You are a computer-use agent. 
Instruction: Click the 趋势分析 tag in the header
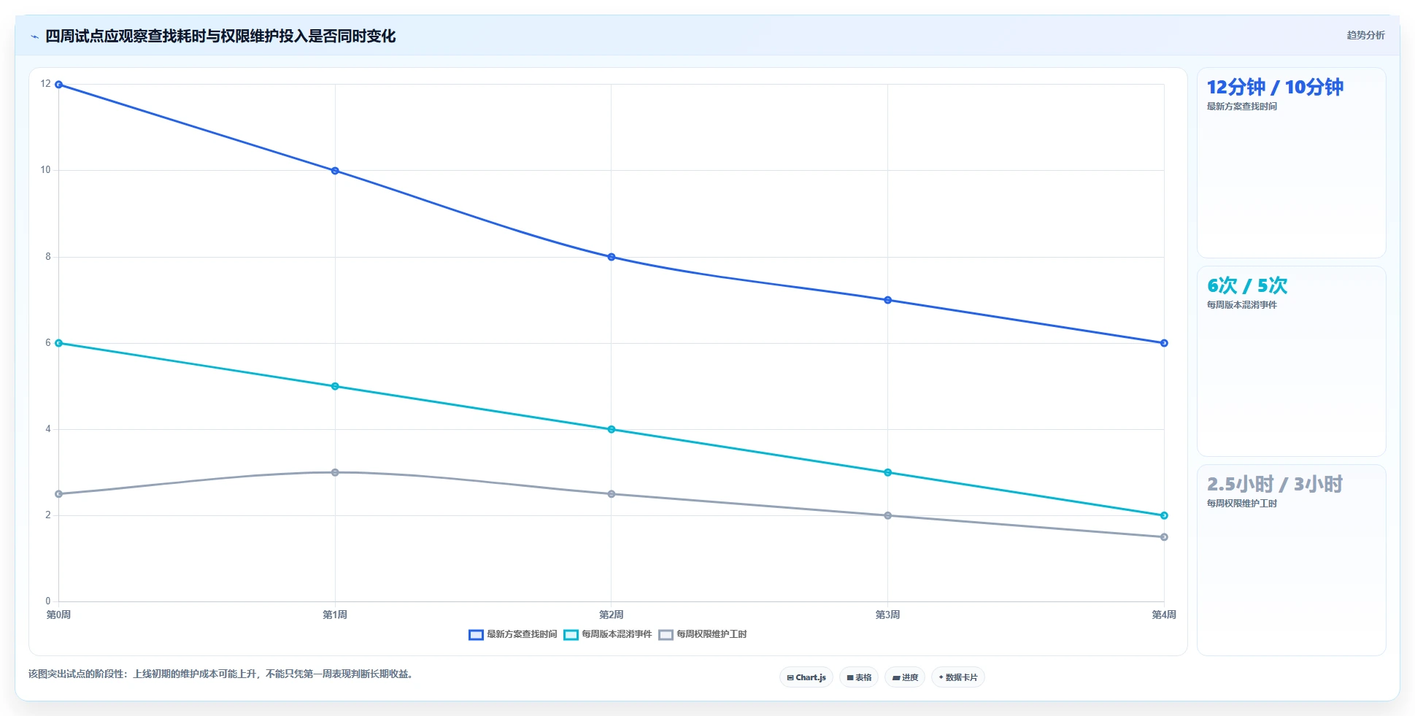coord(1365,35)
